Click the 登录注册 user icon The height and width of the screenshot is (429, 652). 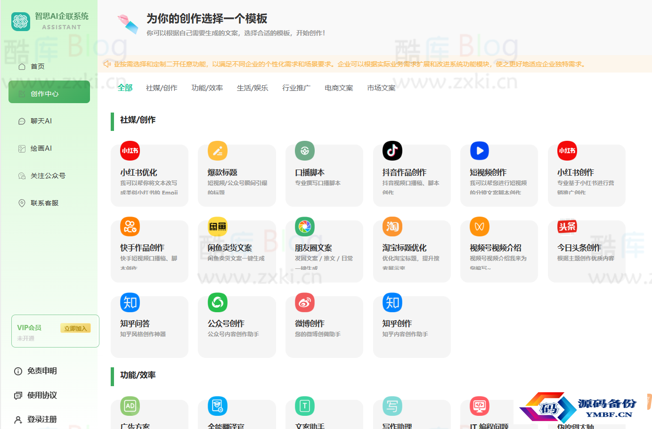[18, 419]
